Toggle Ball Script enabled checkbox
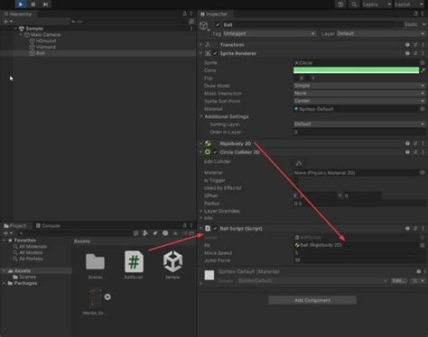This screenshot has width=428, height=337. [215, 229]
